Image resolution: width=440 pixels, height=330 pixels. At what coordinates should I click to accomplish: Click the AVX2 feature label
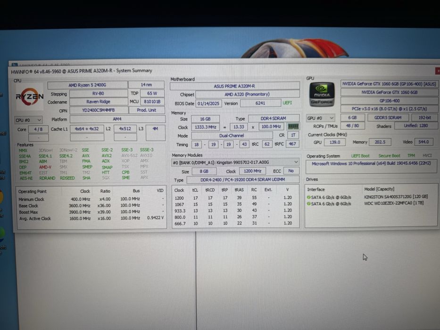(x=107, y=156)
